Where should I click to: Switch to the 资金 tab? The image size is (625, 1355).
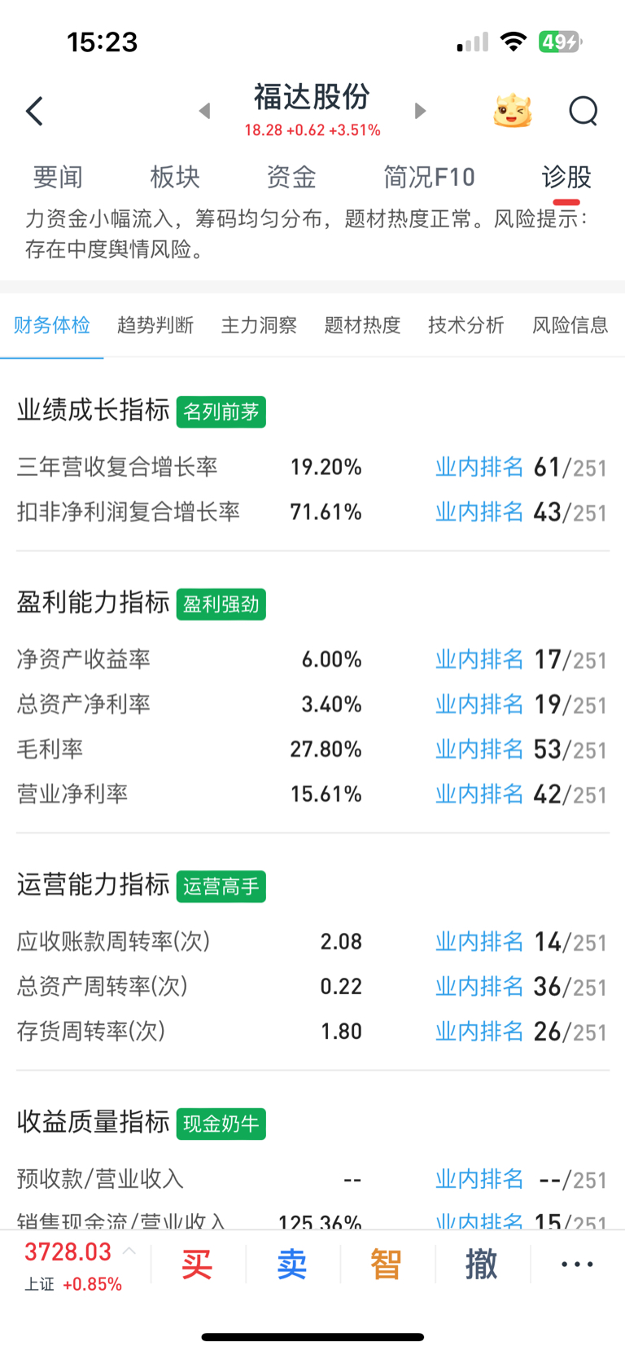click(x=291, y=177)
